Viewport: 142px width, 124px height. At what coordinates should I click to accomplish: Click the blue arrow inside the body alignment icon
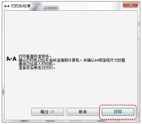click(11, 59)
